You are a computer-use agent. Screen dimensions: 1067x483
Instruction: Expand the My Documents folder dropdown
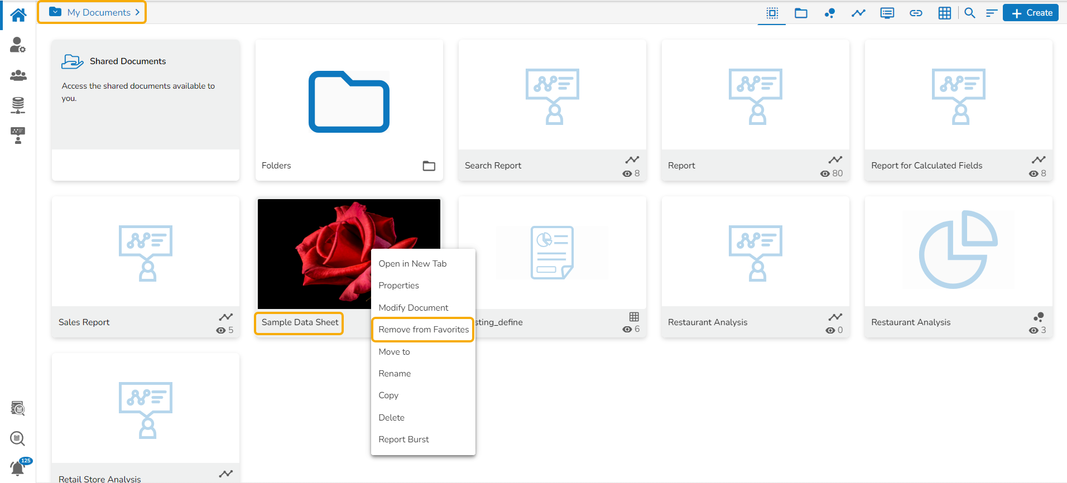55,12
